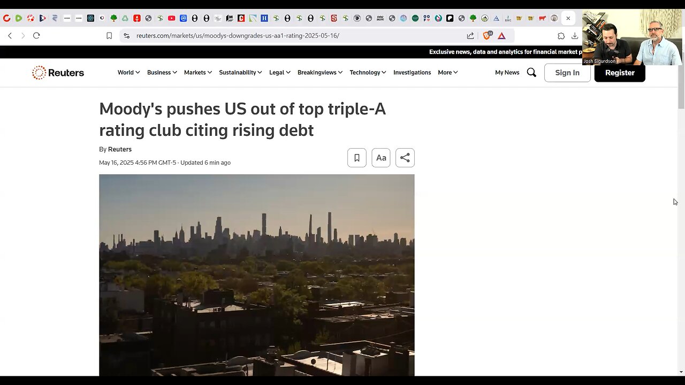Image resolution: width=685 pixels, height=385 pixels.
Task: Click the share icon in address bar
Action: coord(470,36)
